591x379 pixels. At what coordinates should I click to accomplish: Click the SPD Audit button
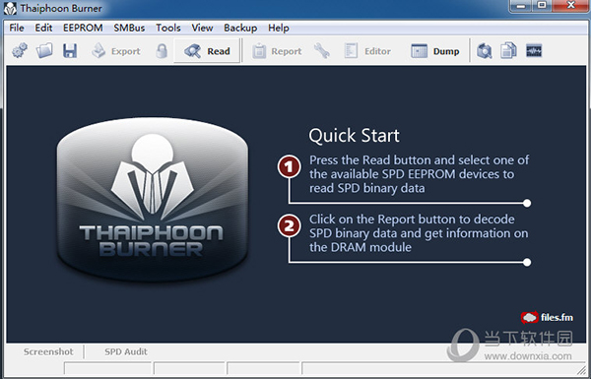coord(126,351)
